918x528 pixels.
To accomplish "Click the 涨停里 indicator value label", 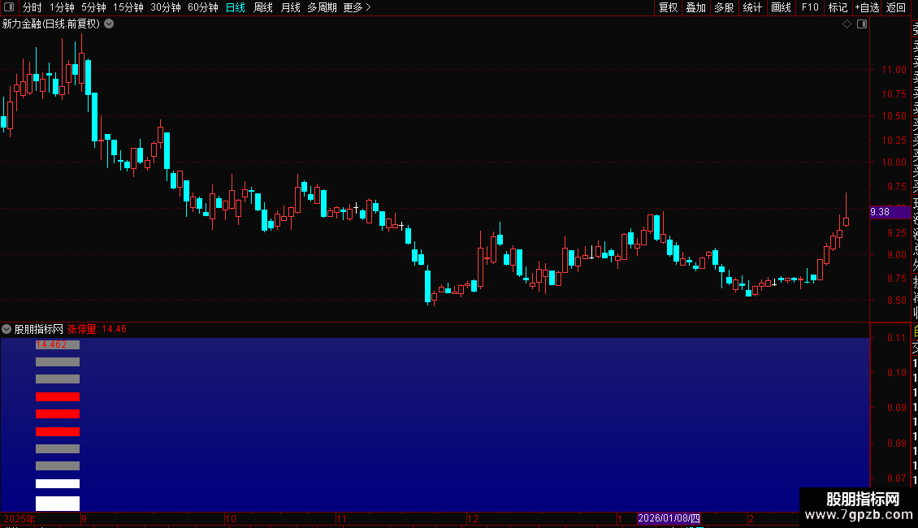I will point(97,329).
